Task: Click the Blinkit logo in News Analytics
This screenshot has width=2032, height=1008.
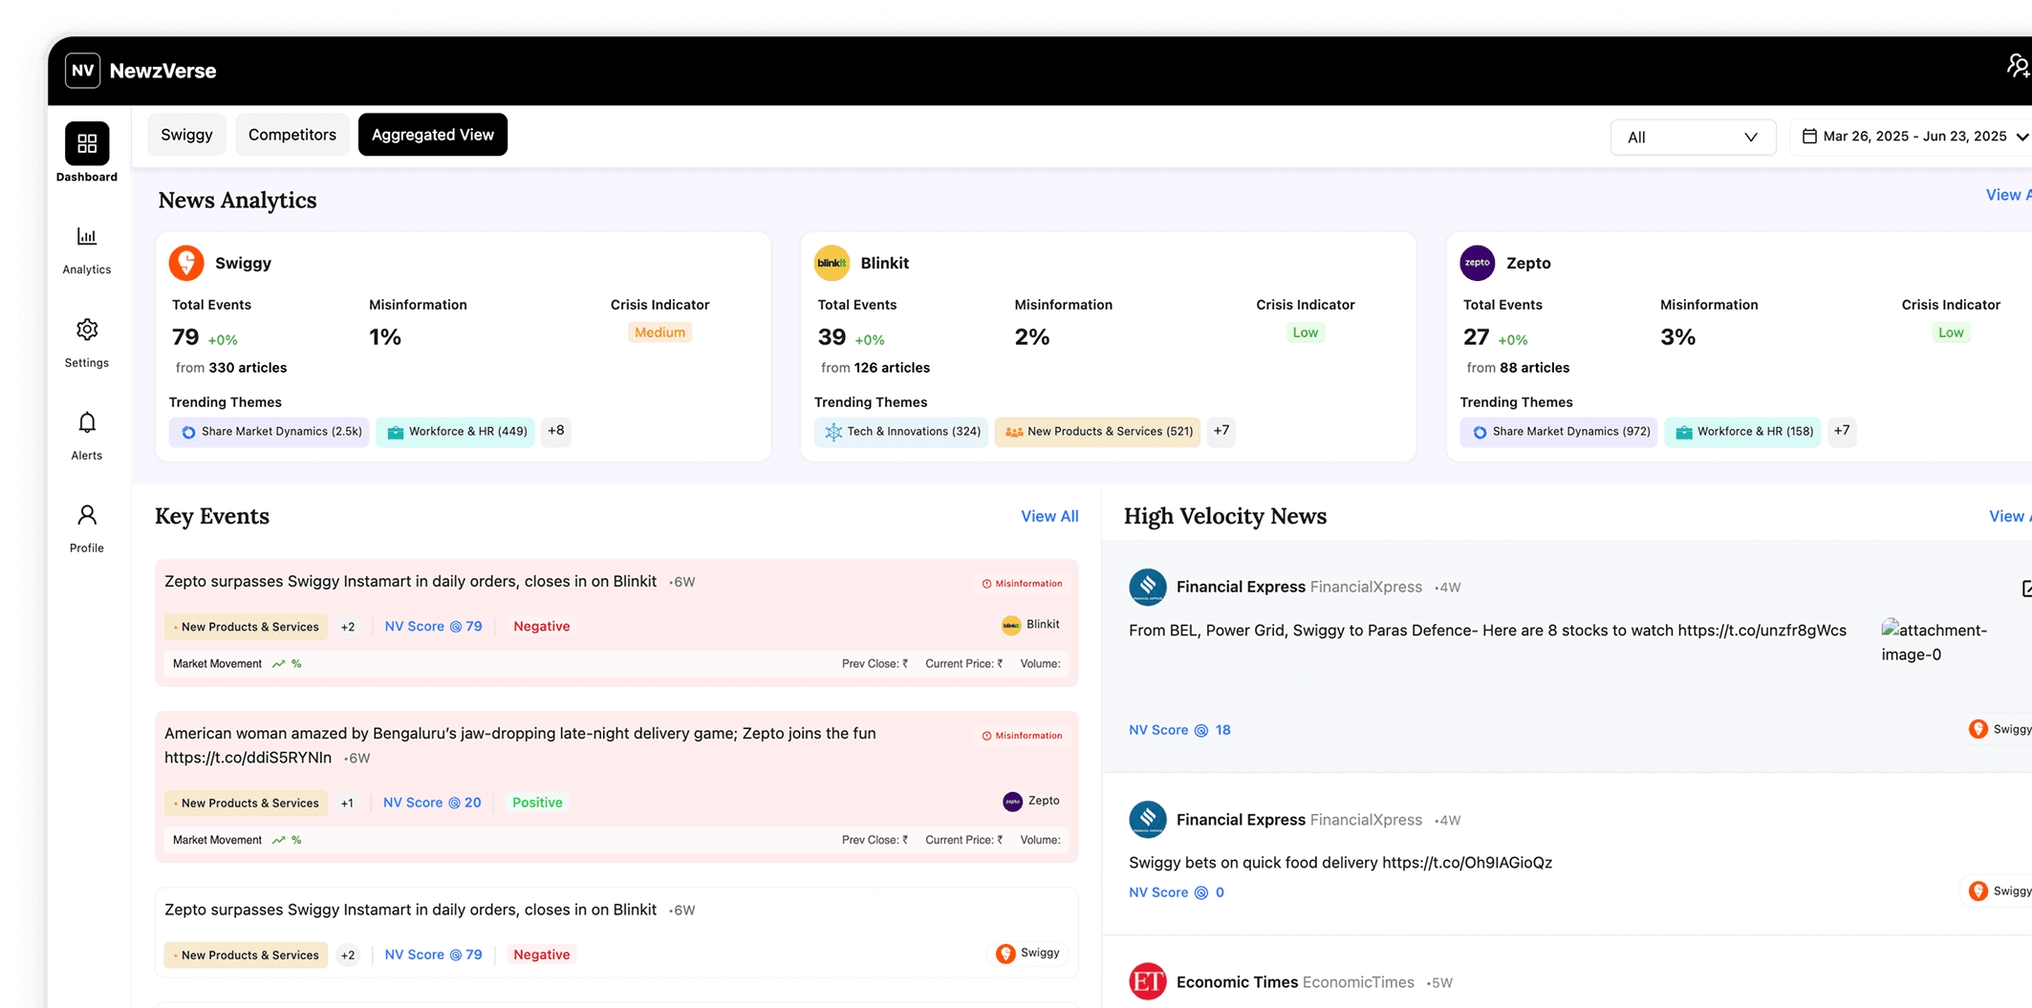Action: (832, 263)
